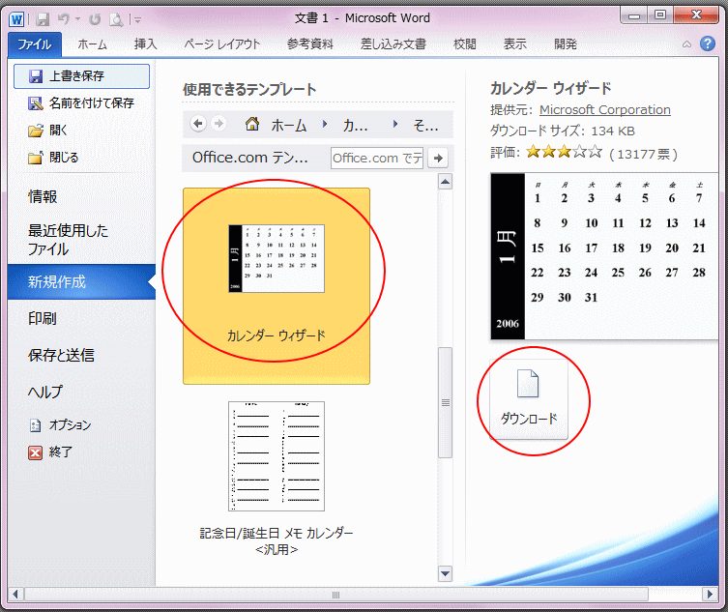Click the template list vertical scrollbar thumb
This screenshot has width=728, height=612.
tap(446, 402)
